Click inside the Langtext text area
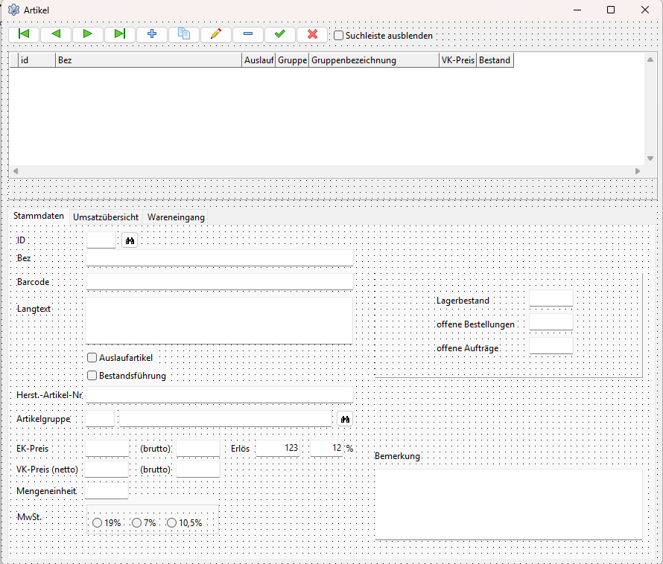This screenshot has width=663, height=564. 219,321
